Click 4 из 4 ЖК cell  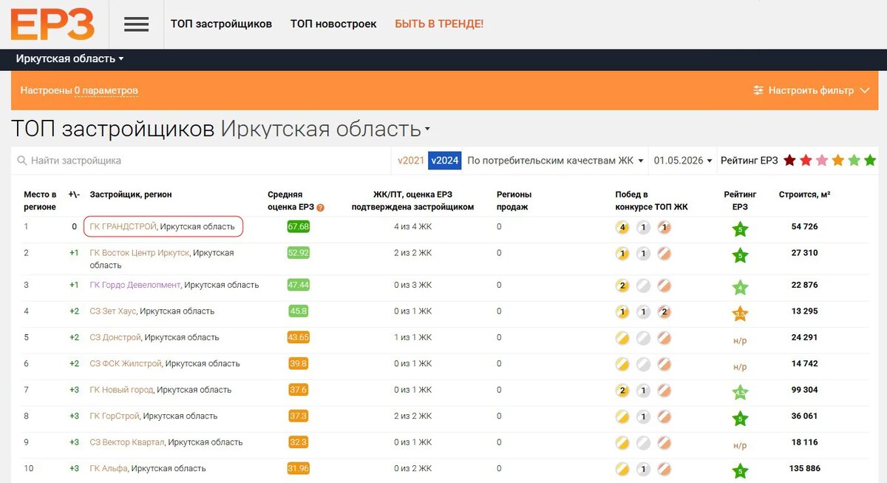(413, 226)
